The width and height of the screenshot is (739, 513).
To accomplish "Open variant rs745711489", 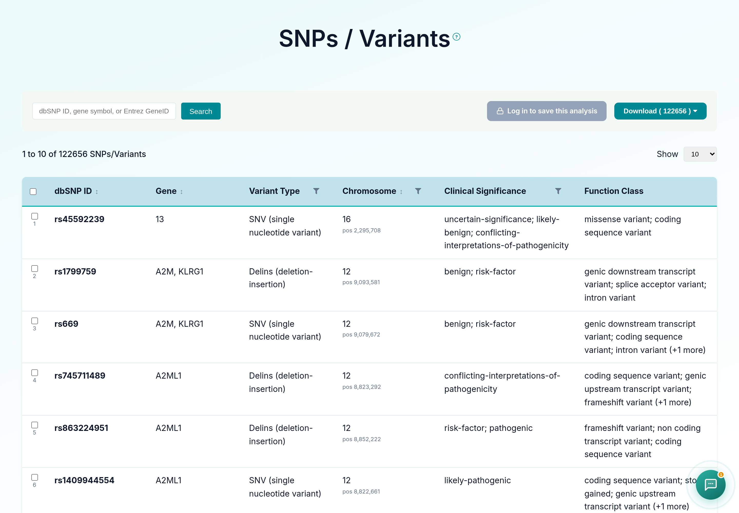I will 80,376.
